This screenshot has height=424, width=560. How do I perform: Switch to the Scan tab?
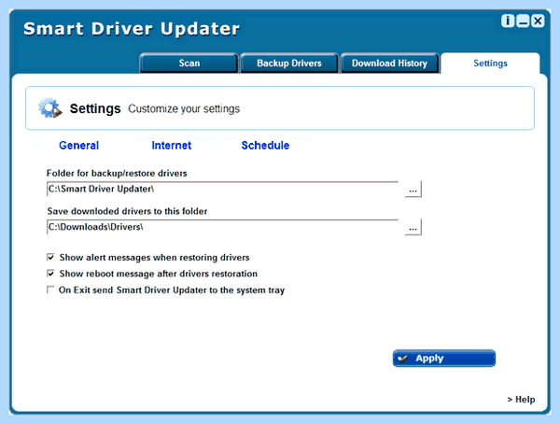[189, 64]
